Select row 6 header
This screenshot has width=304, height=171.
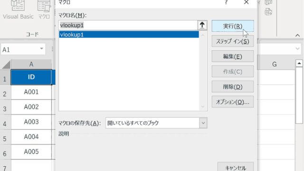coord(5,152)
